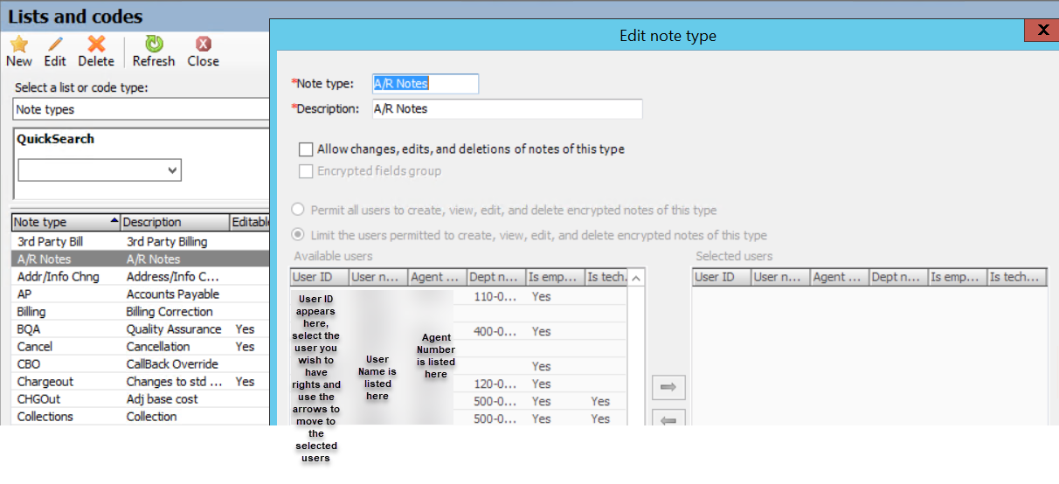Viewport: 1059px width, 484px height.
Task: Click into the Note type field
Action: (426, 84)
